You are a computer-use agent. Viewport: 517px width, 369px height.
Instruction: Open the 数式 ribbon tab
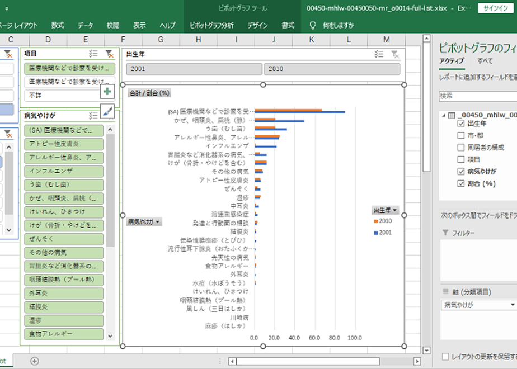[58, 25]
